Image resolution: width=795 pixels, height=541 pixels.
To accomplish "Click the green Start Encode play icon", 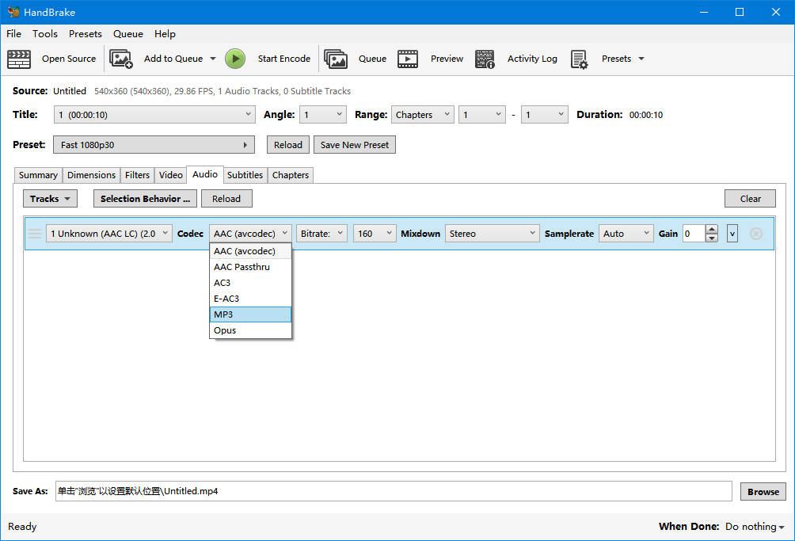I will tap(235, 59).
